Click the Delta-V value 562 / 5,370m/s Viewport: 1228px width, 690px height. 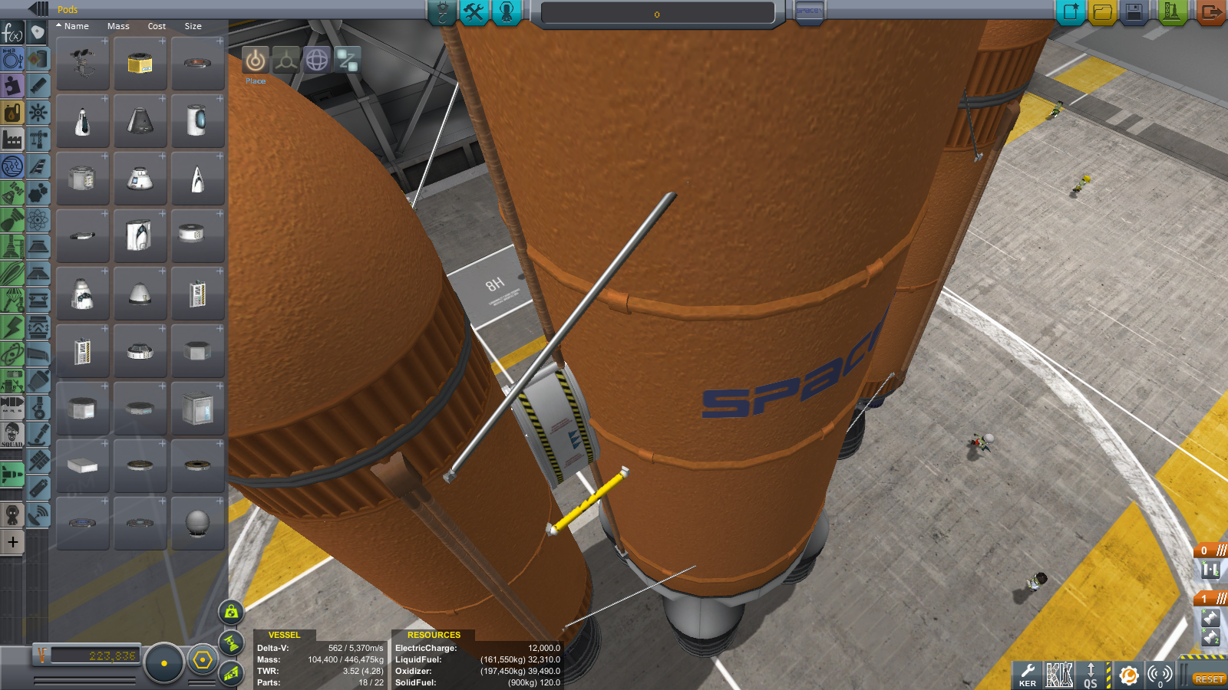[355, 648]
